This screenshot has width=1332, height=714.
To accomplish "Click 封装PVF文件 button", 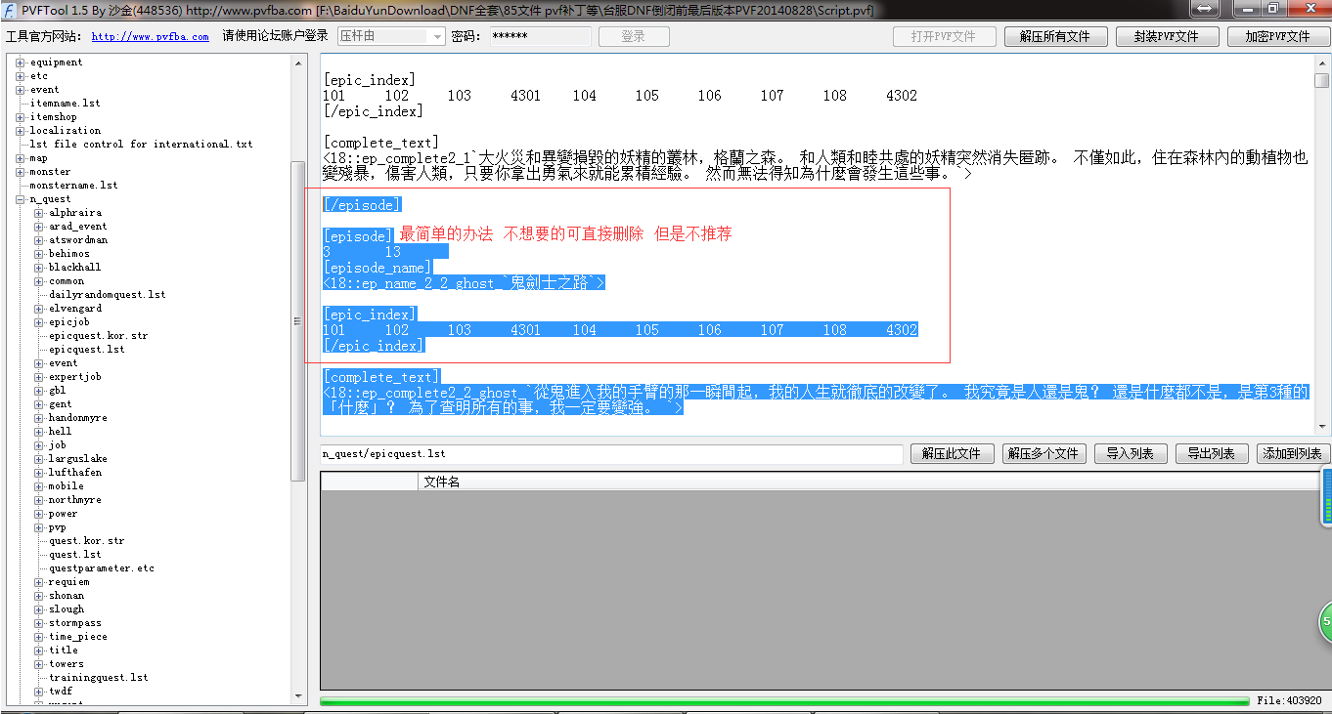I will pos(1166,36).
